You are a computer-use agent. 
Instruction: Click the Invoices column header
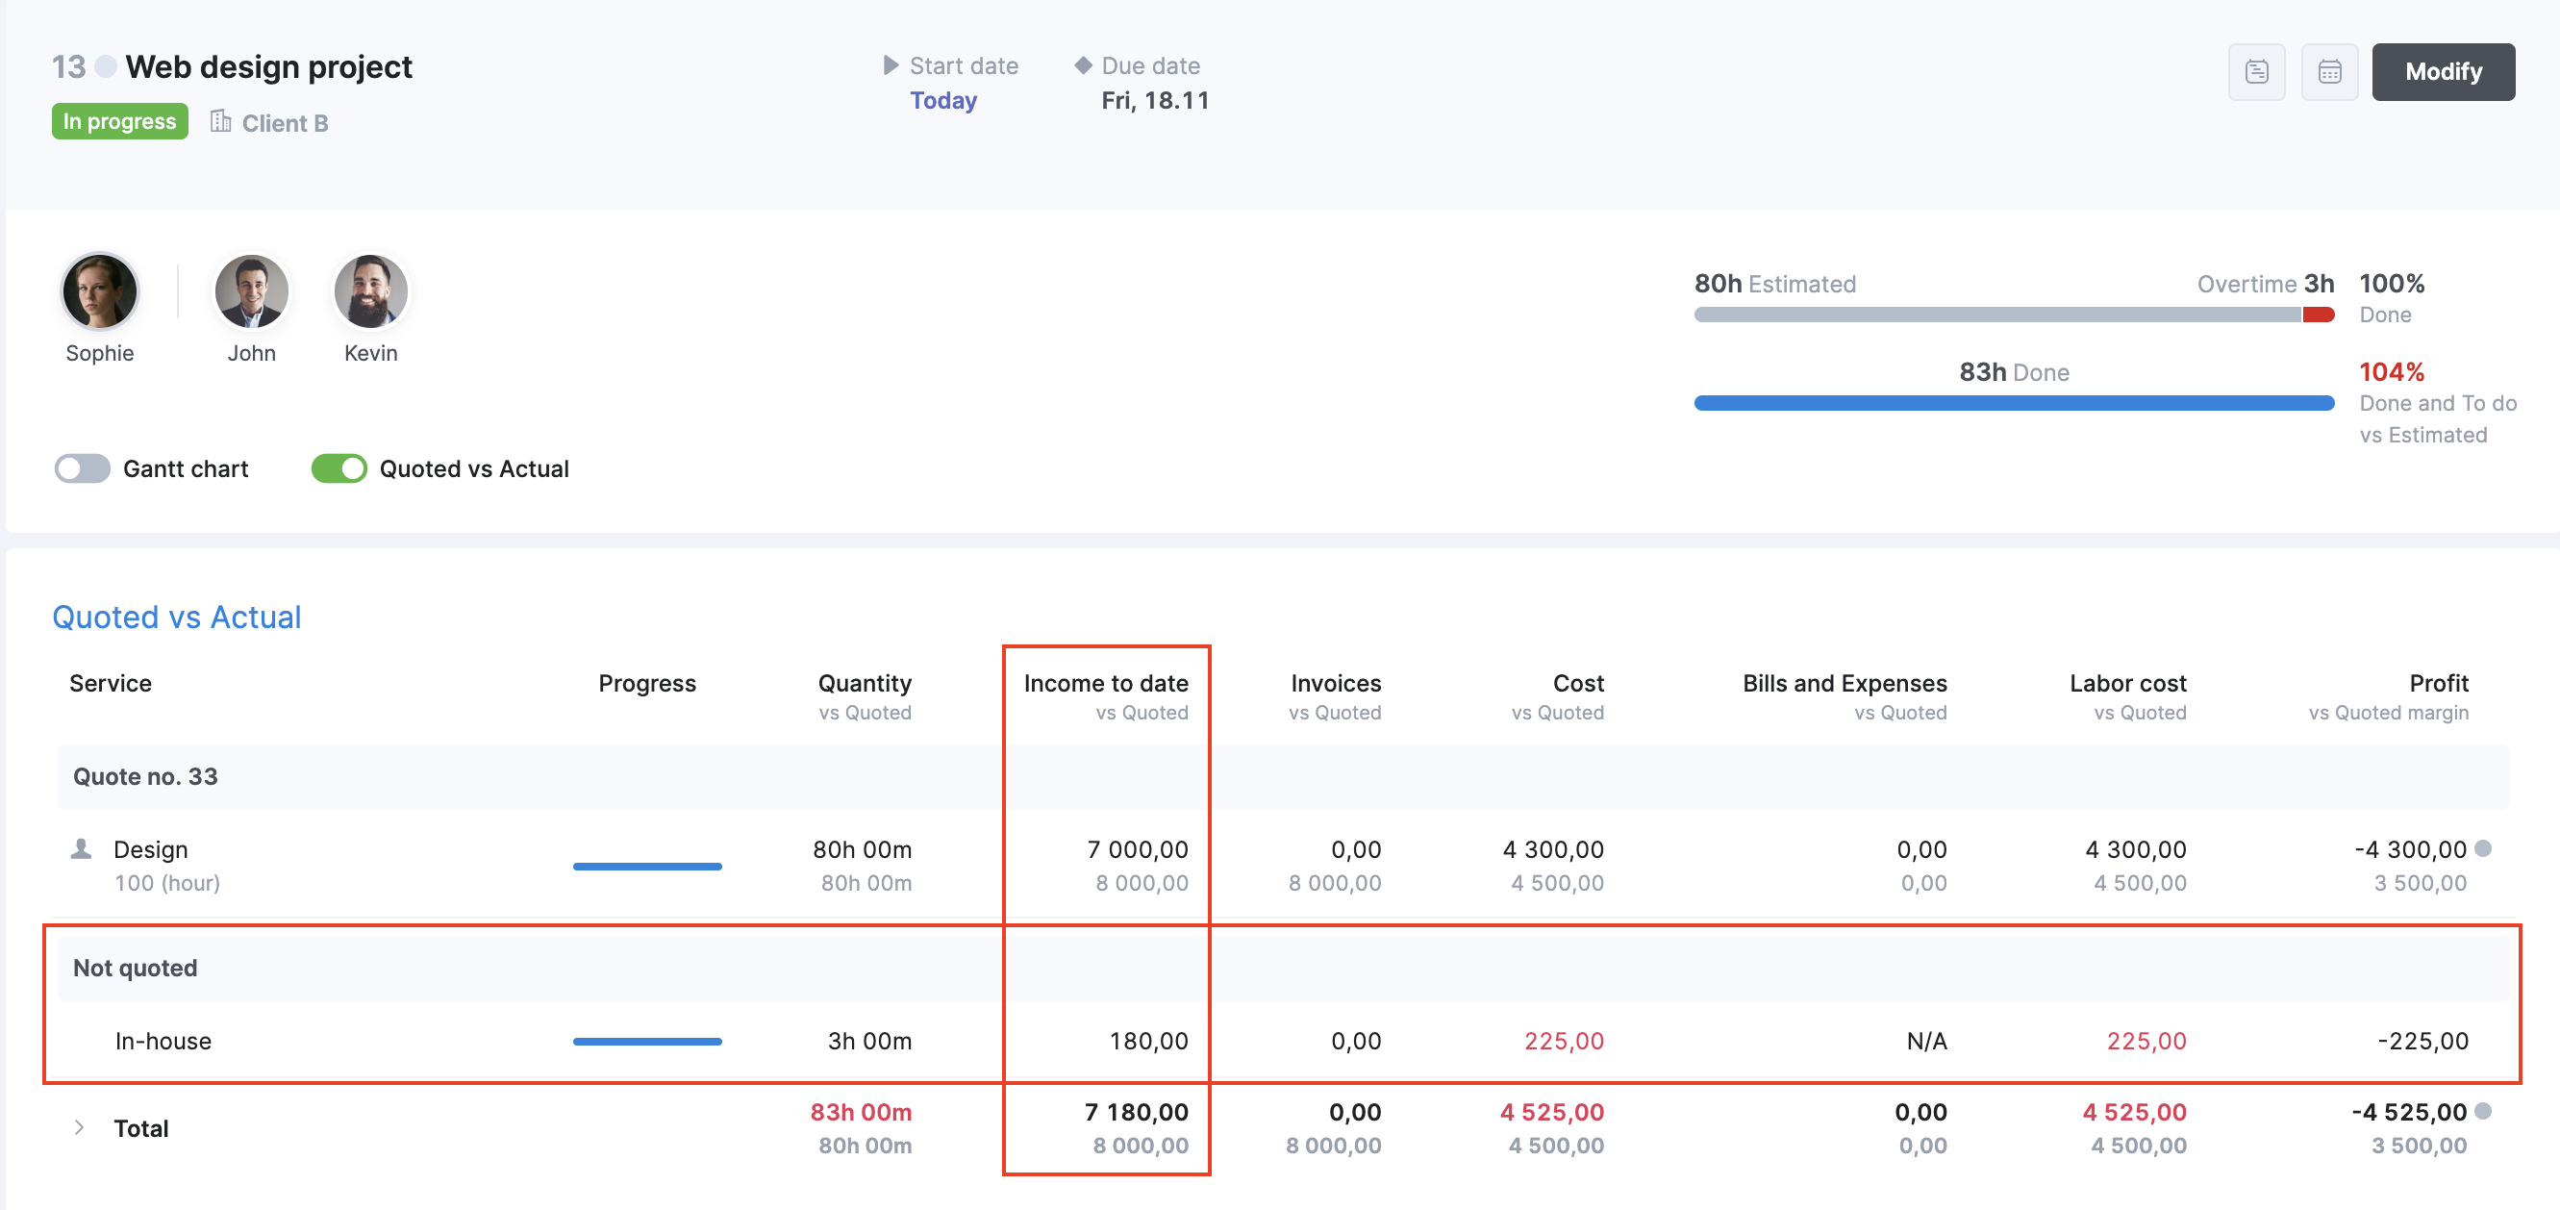[1336, 683]
